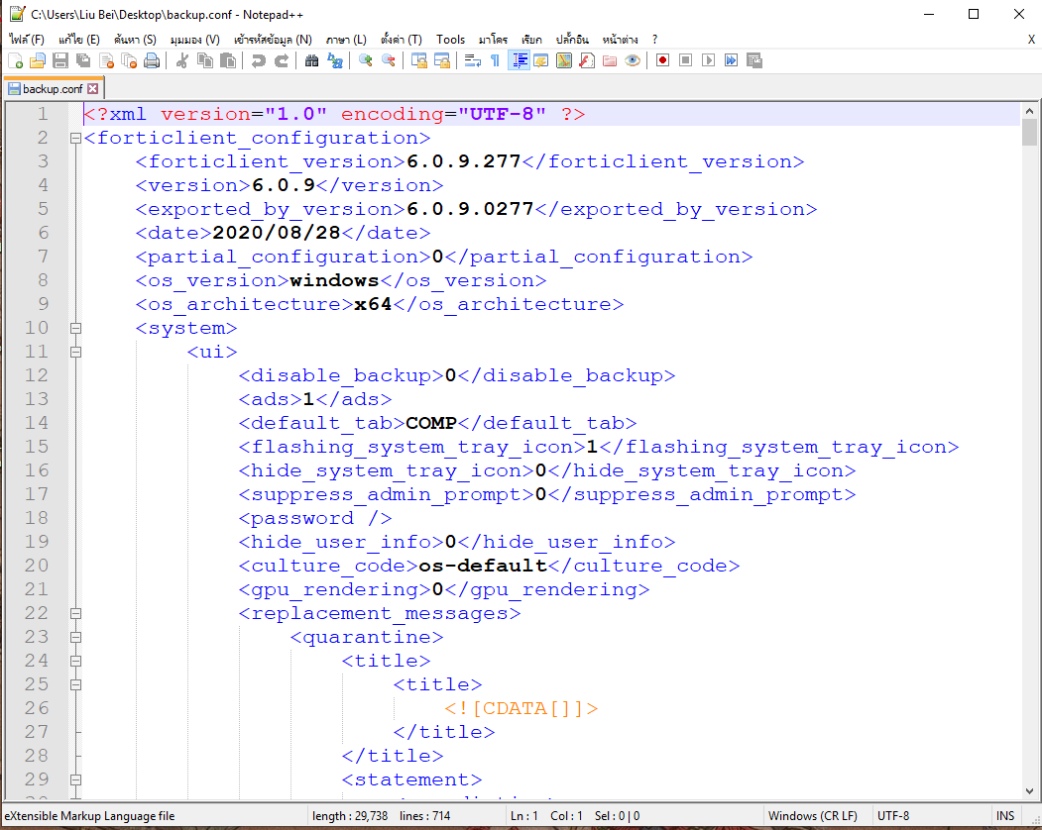Image resolution: width=1042 pixels, height=830 pixels.
Task: Run macro multiple times icon
Action: (x=731, y=61)
